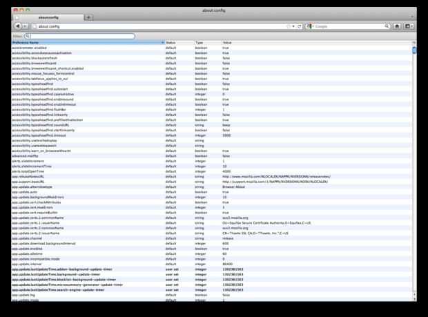The height and width of the screenshot is (317, 428).
Task: Sort by Status column header
Action: point(179,43)
